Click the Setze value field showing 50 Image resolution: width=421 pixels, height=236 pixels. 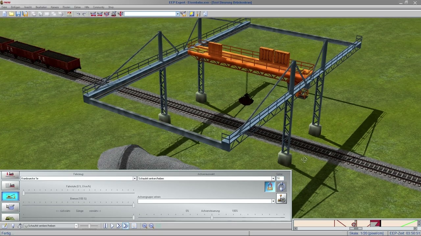[280, 178]
